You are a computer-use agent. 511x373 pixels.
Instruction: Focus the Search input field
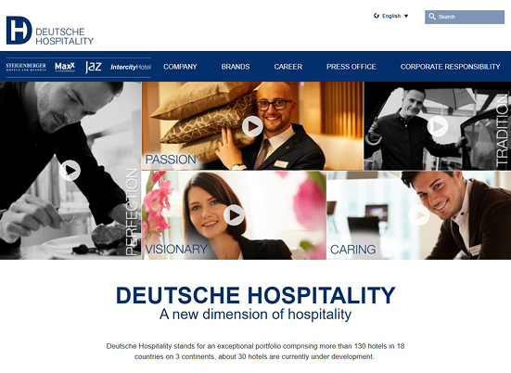click(x=465, y=17)
